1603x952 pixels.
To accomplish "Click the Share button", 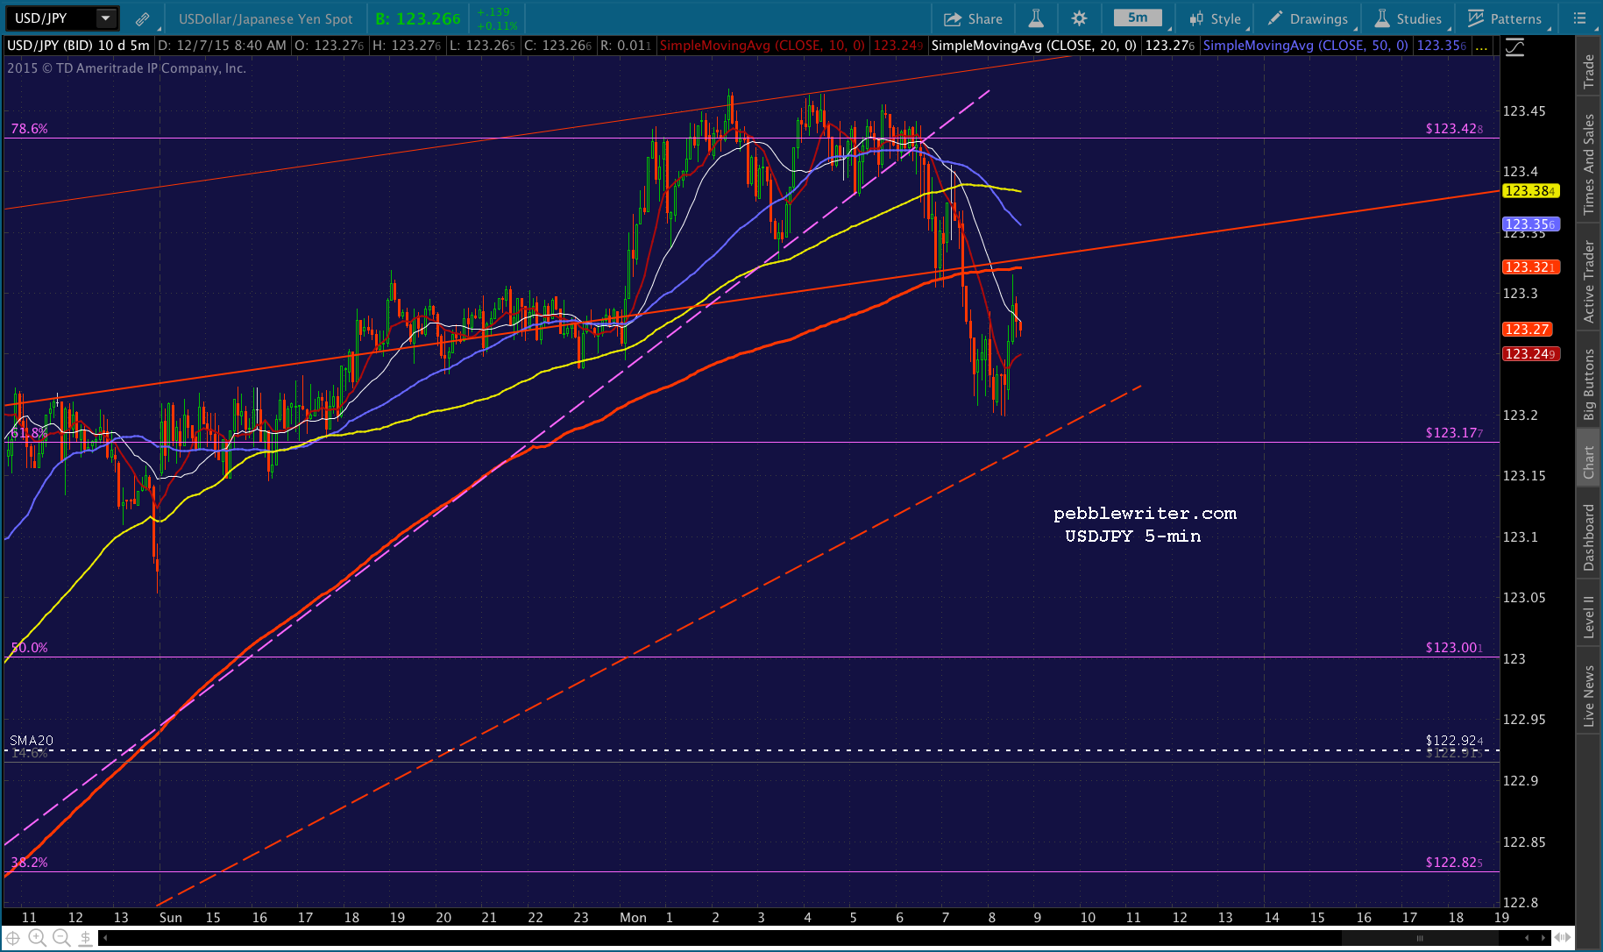I will 973,18.
